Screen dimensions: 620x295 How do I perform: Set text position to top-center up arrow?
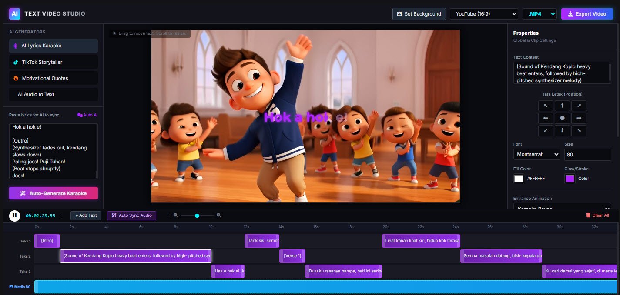pyautogui.click(x=562, y=106)
